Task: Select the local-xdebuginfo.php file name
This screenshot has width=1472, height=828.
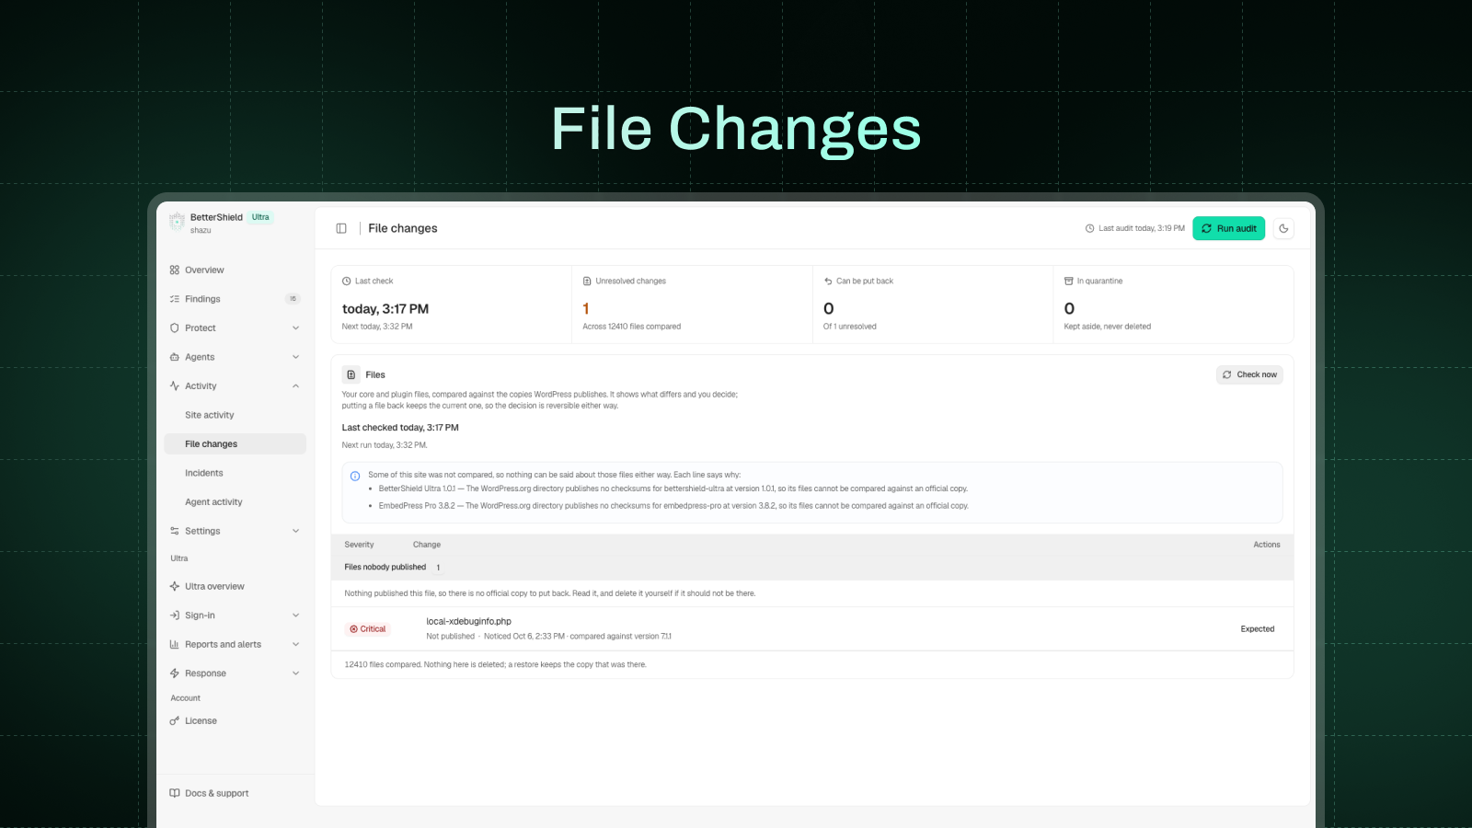Action: (x=468, y=622)
